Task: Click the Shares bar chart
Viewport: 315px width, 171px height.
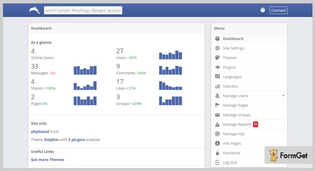Action: [85, 85]
